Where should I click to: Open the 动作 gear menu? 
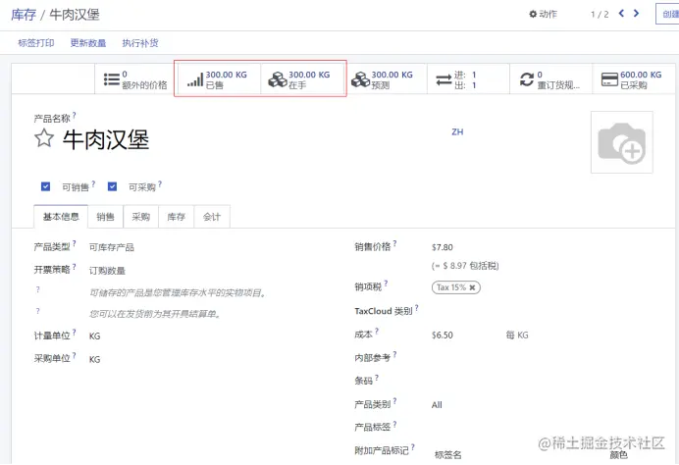click(543, 15)
